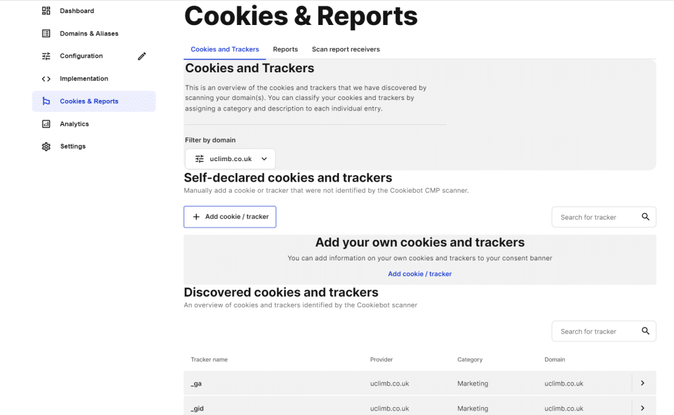Click the Settings gear icon

tap(45, 146)
